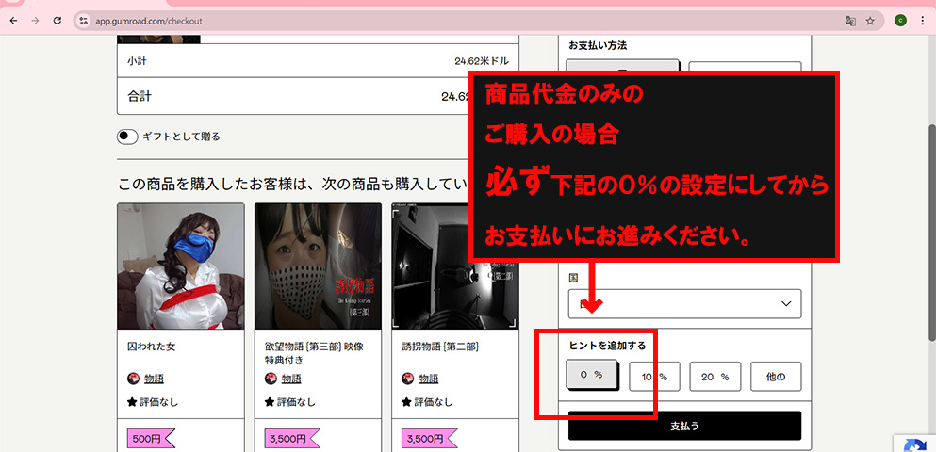The image size is (936, 452).
Task: Open the site information icon in address bar
Action: tap(83, 20)
